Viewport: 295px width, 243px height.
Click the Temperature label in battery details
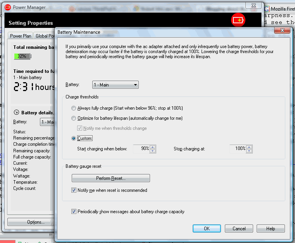(25, 182)
